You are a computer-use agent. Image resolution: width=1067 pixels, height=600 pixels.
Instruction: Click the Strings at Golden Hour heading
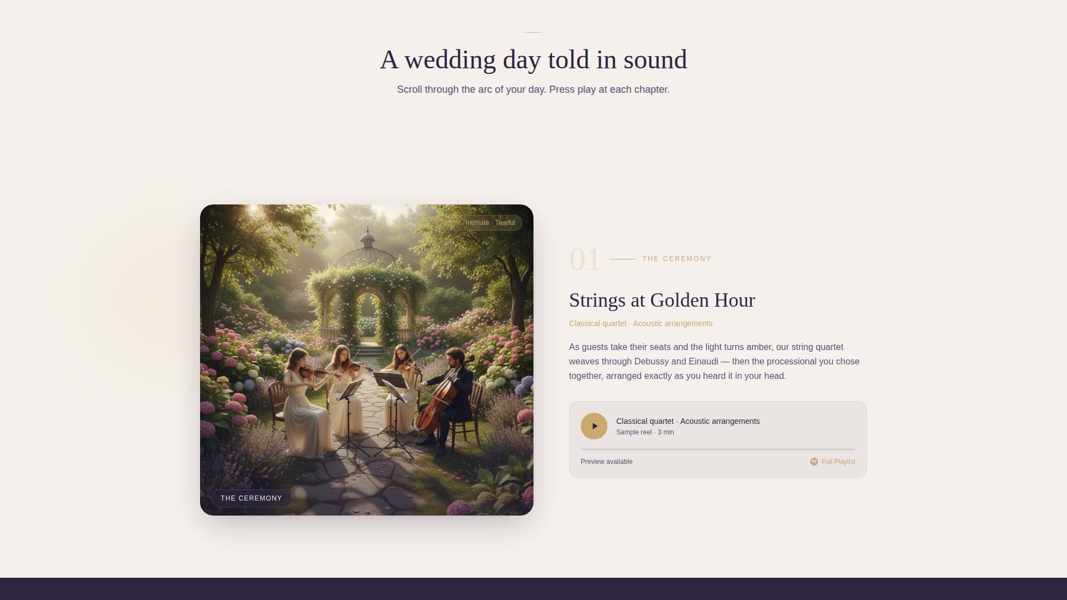pyautogui.click(x=662, y=300)
